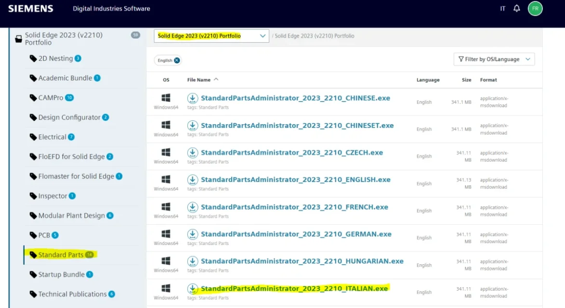Open the Solid Edge 2023 Portfolio dropdown
Screen dimensions: 565x308
(211, 36)
